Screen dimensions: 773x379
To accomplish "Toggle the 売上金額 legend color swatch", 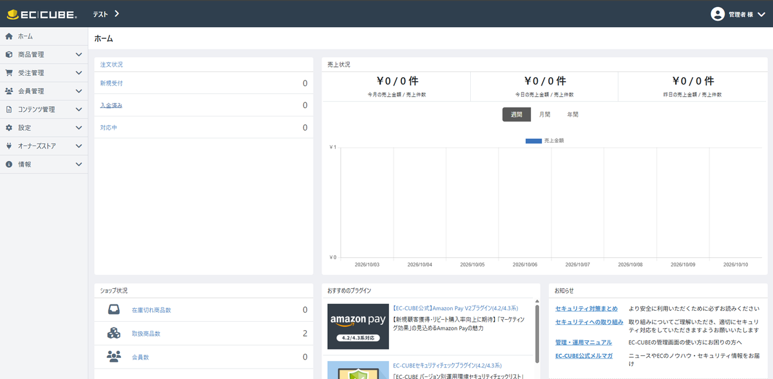I will [x=533, y=140].
